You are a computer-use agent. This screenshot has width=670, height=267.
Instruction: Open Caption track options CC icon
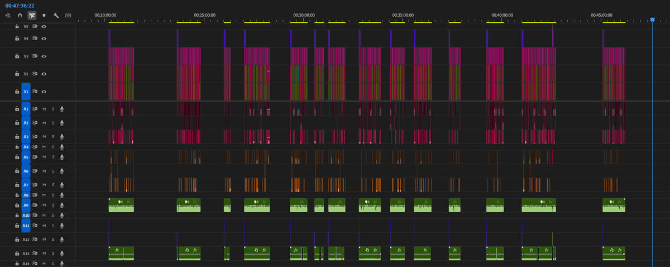click(68, 15)
